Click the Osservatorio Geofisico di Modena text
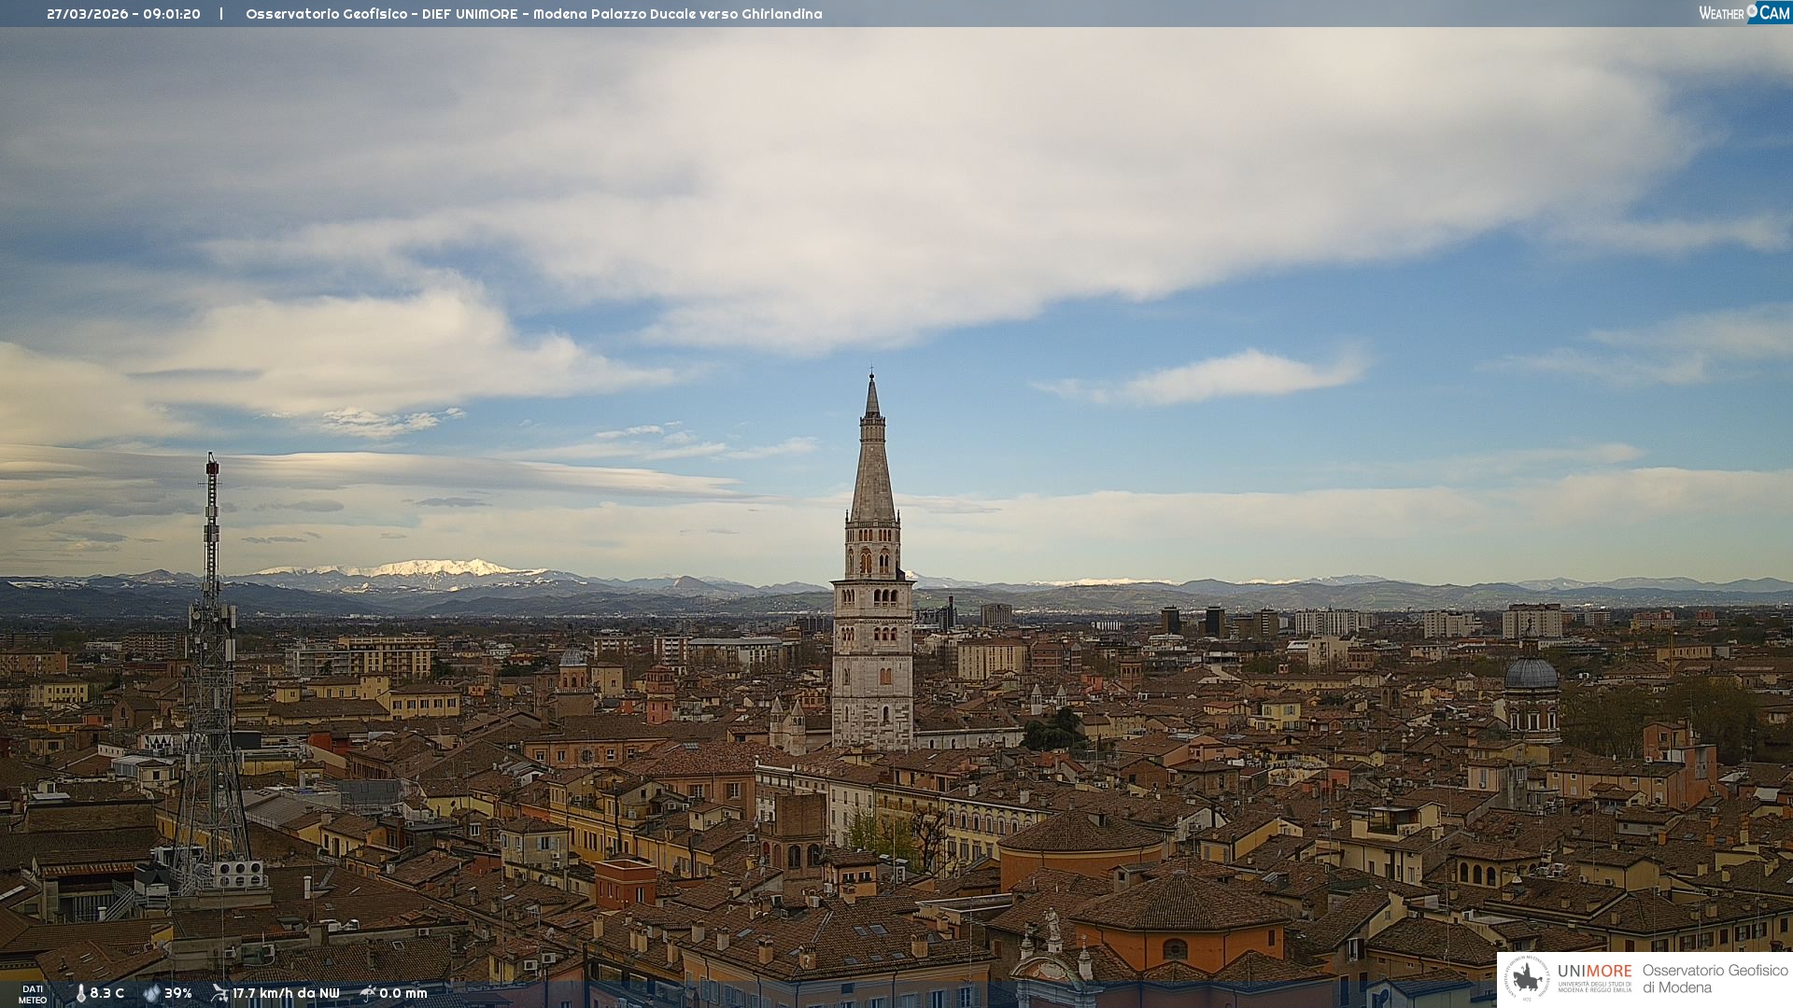Image resolution: width=1793 pixels, height=1008 pixels. click(1715, 978)
